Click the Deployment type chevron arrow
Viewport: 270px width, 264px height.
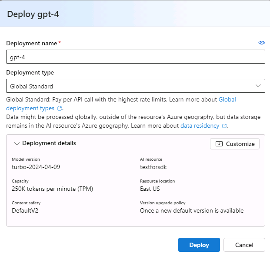(x=258, y=86)
